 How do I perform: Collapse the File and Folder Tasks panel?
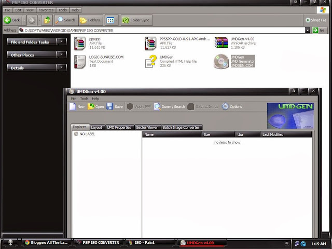click(x=61, y=41)
